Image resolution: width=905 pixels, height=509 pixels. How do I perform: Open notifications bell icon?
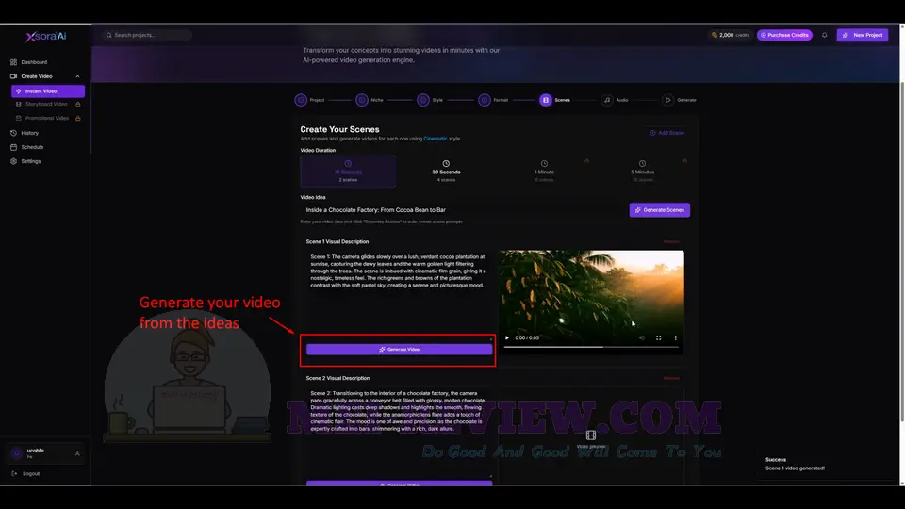pyautogui.click(x=824, y=35)
